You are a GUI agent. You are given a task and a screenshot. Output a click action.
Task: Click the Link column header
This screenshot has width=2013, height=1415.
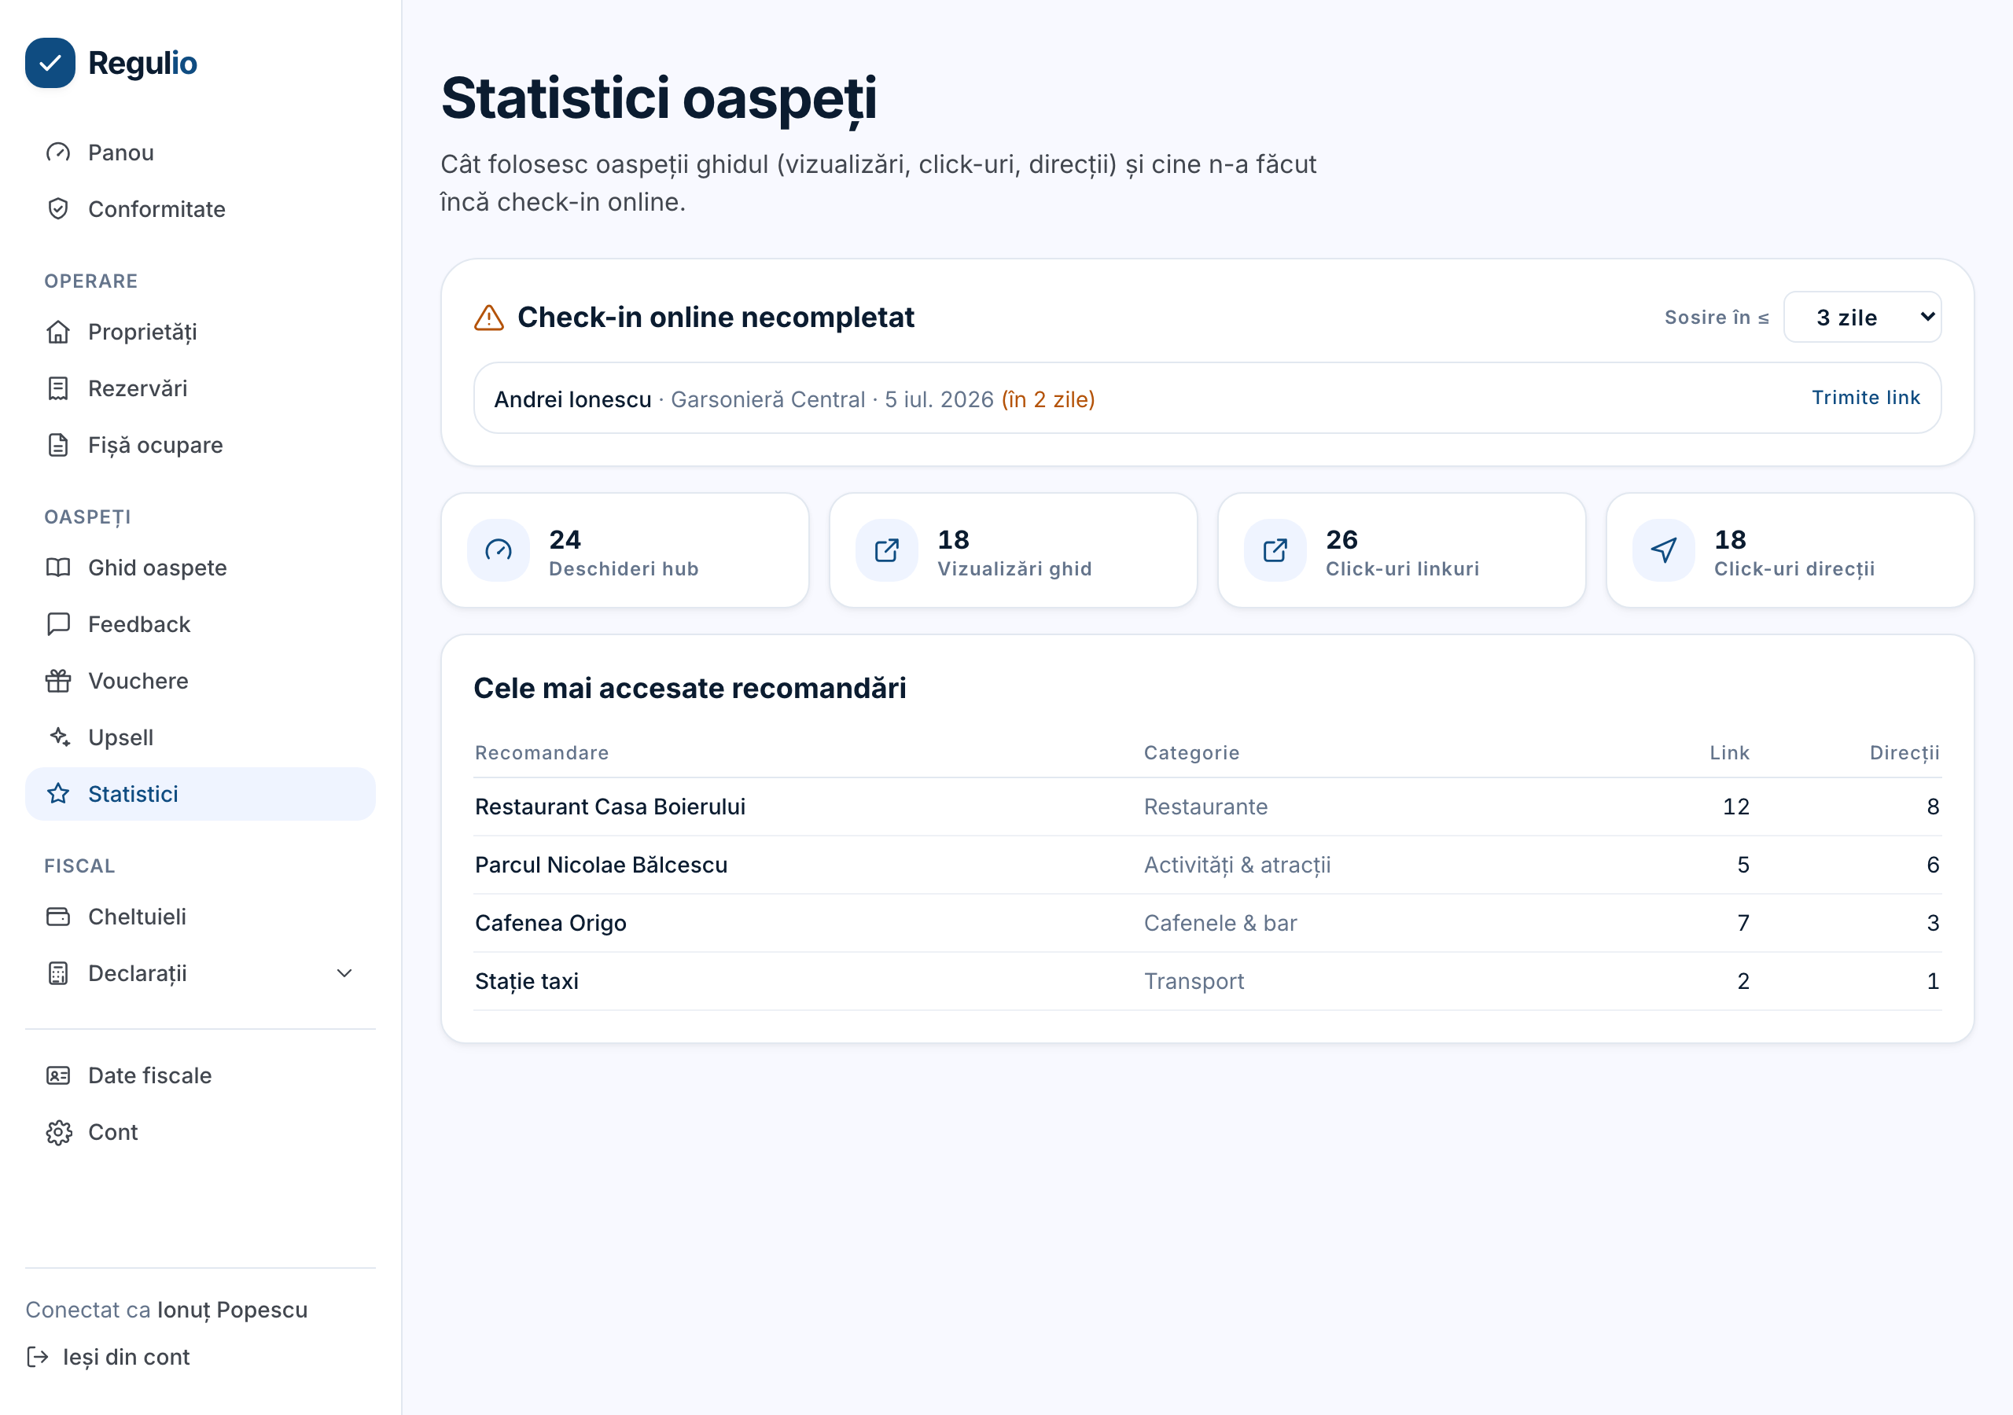point(1729,753)
